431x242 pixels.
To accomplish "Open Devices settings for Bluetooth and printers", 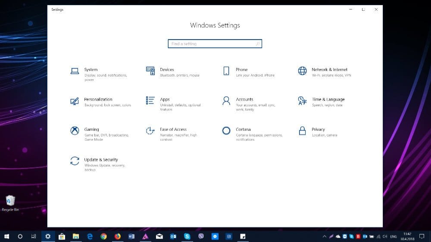I will (173, 72).
